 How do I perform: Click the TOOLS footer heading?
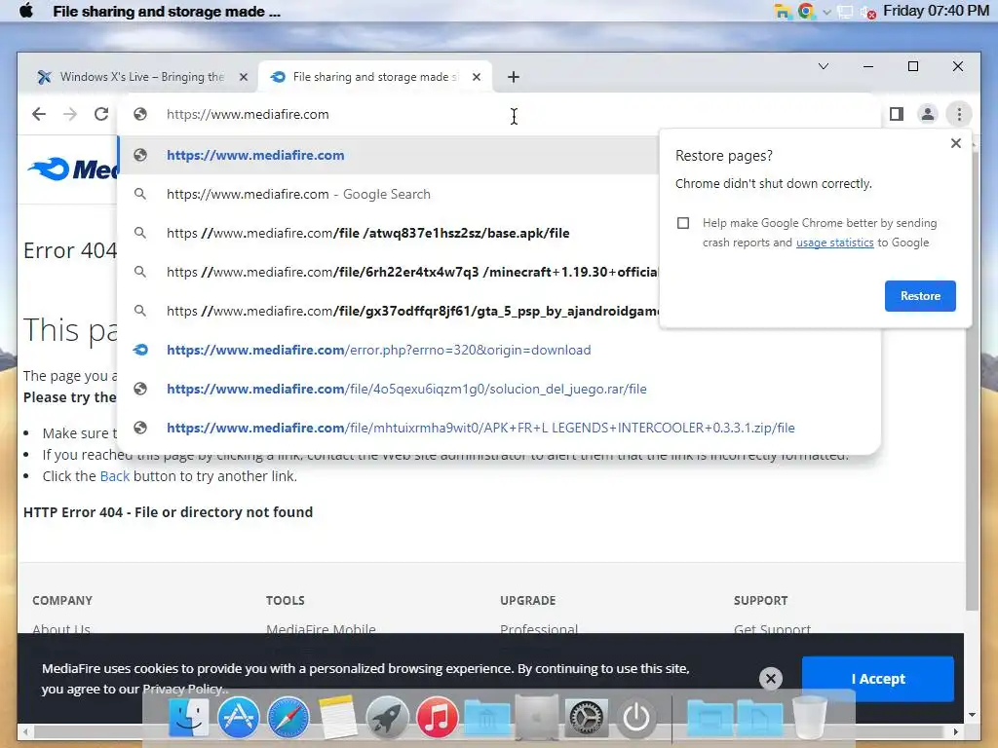click(286, 600)
